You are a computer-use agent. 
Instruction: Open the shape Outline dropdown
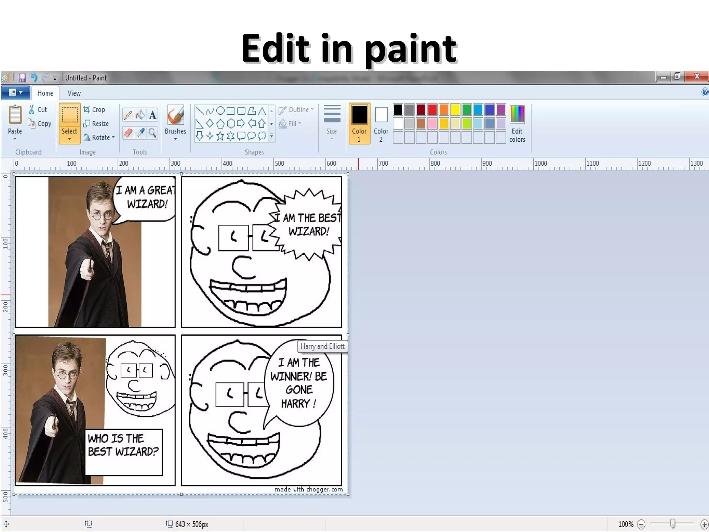(296, 110)
